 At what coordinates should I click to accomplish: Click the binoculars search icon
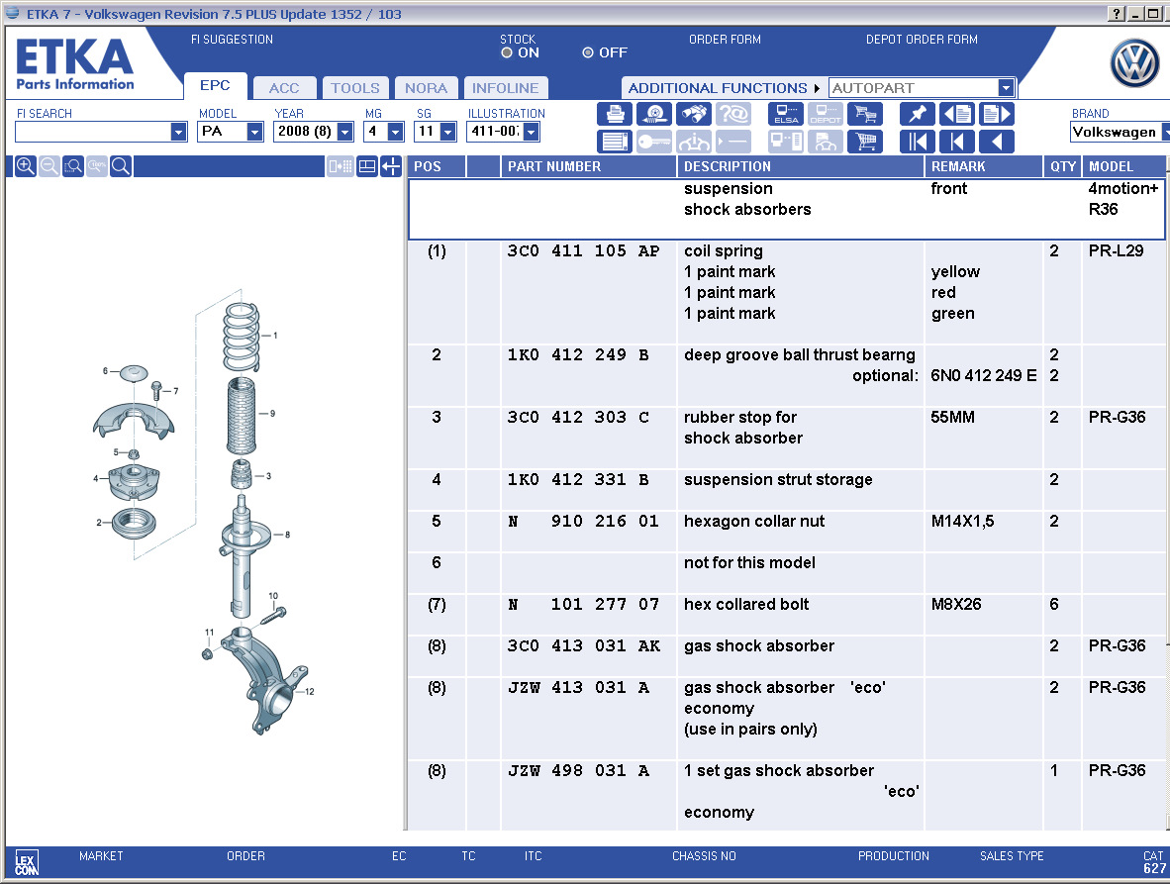(694, 114)
